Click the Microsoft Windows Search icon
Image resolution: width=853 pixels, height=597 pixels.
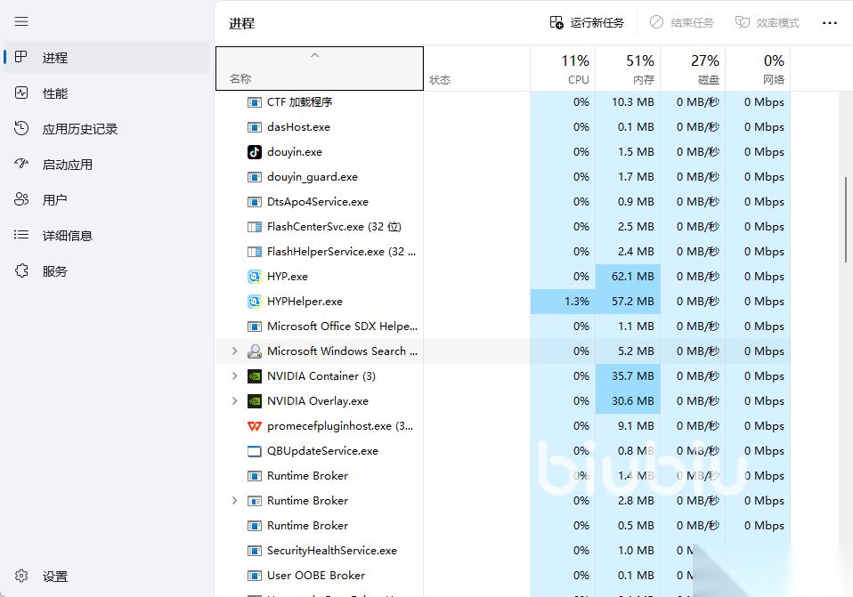255,351
